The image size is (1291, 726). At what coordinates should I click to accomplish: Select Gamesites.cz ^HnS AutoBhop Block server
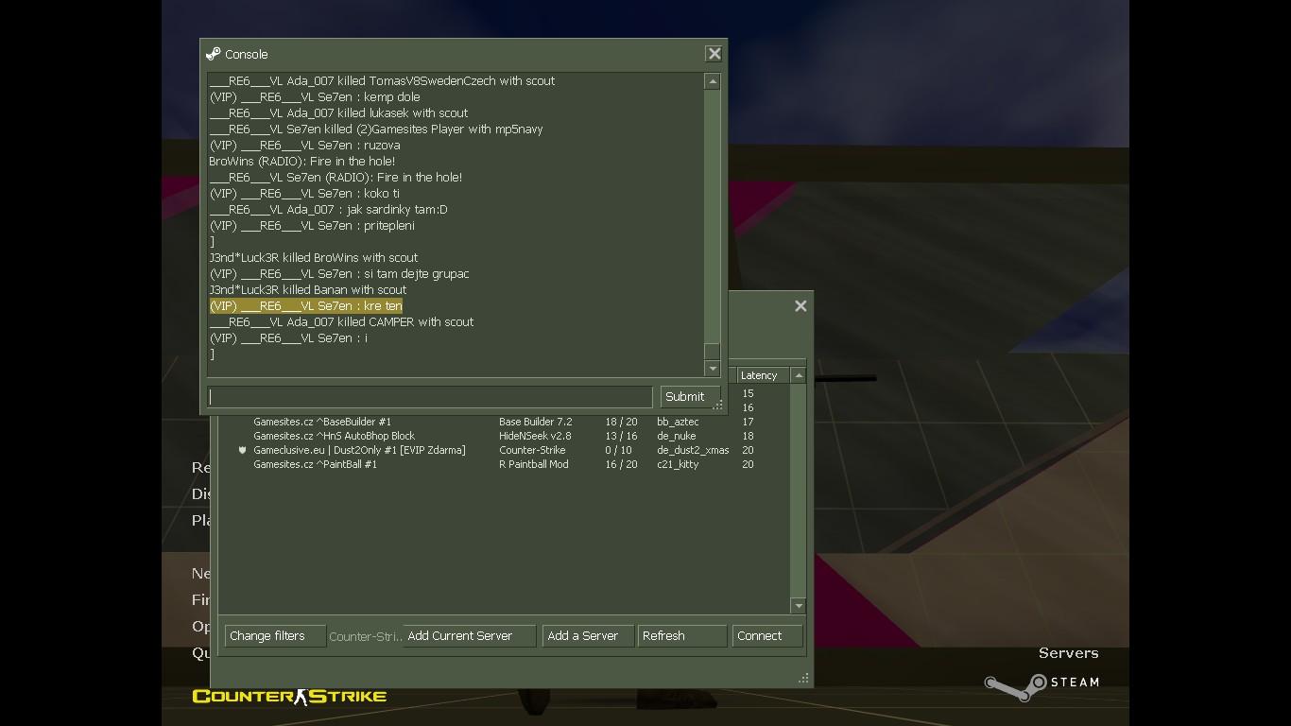point(334,436)
